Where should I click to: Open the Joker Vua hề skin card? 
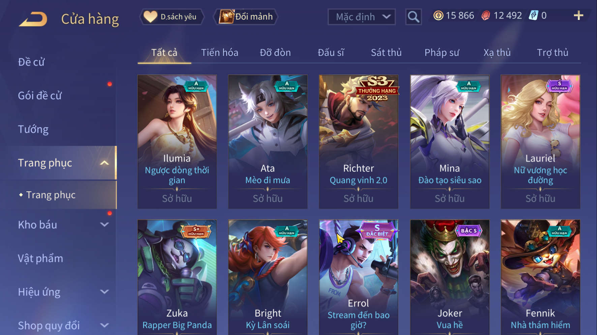pos(450,277)
